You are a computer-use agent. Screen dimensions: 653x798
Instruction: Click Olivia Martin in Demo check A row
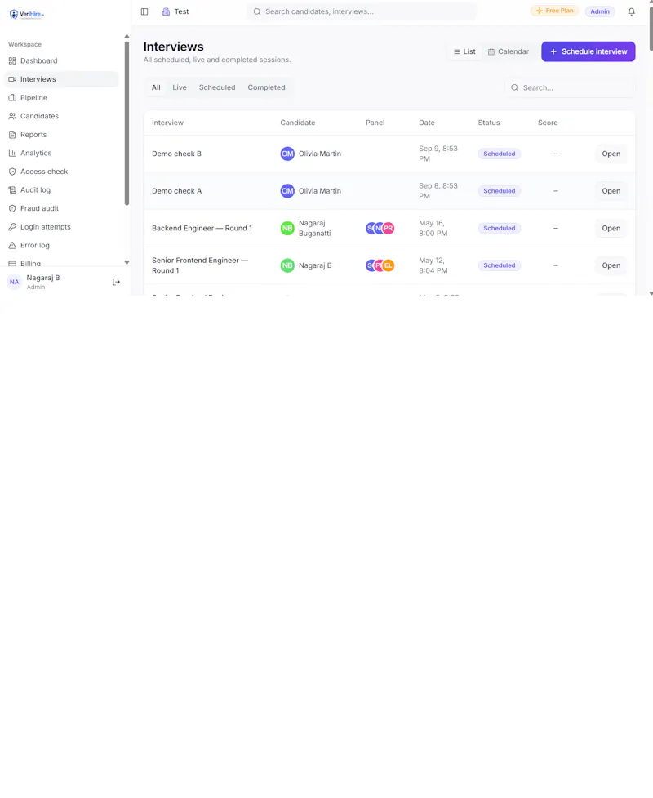319,191
